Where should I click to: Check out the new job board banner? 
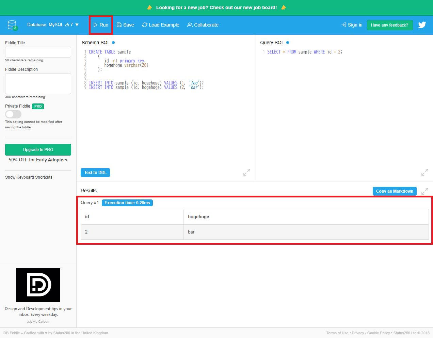click(216, 7)
